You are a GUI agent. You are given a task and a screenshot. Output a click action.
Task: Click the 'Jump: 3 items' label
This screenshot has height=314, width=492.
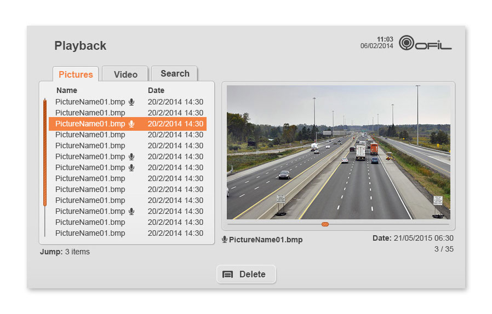(65, 252)
